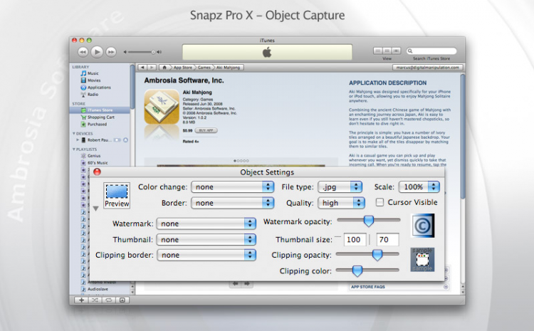Open the Thumbnail dropdown
Image resolution: width=534 pixels, height=331 pixels.
(x=206, y=240)
